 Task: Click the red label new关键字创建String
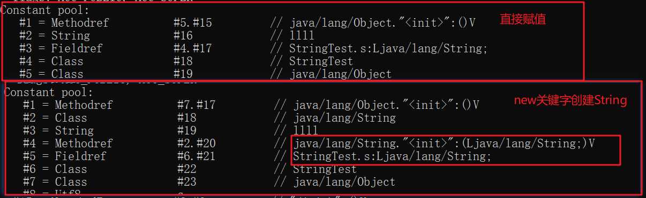pos(570,100)
